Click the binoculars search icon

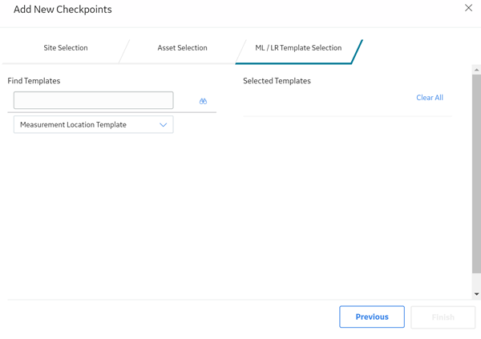click(203, 101)
